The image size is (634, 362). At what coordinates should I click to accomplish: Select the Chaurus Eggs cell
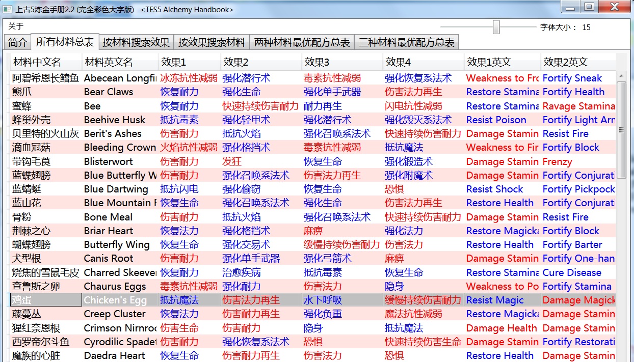[x=120, y=286]
